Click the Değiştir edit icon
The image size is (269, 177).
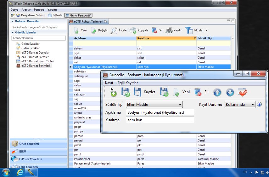pyautogui.click(x=94, y=31)
